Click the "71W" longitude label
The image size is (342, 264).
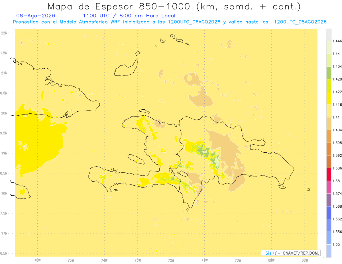pos(204,260)
